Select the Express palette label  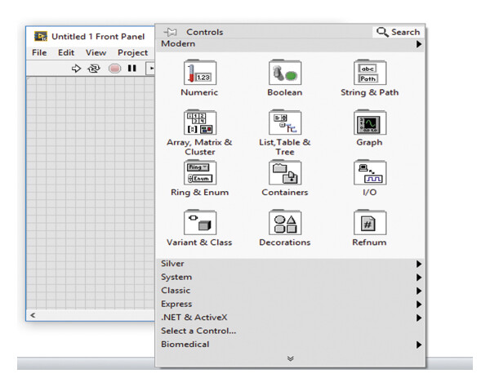[176, 305]
